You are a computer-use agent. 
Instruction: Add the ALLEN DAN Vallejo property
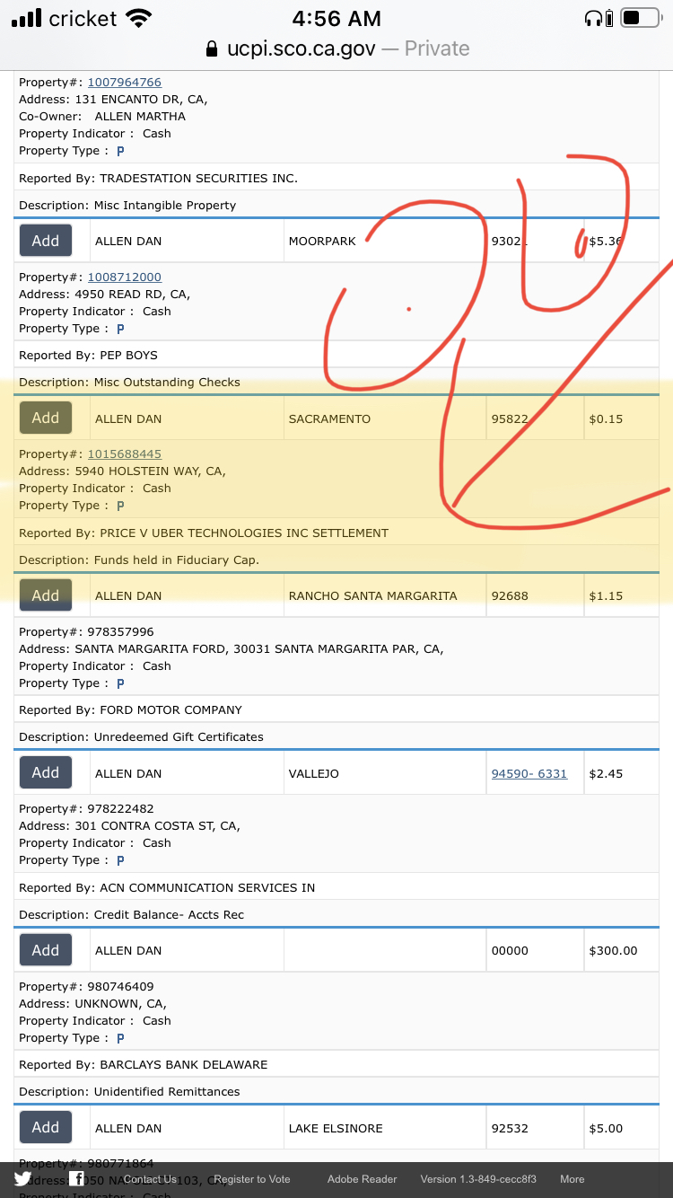(x=46, y=772)
